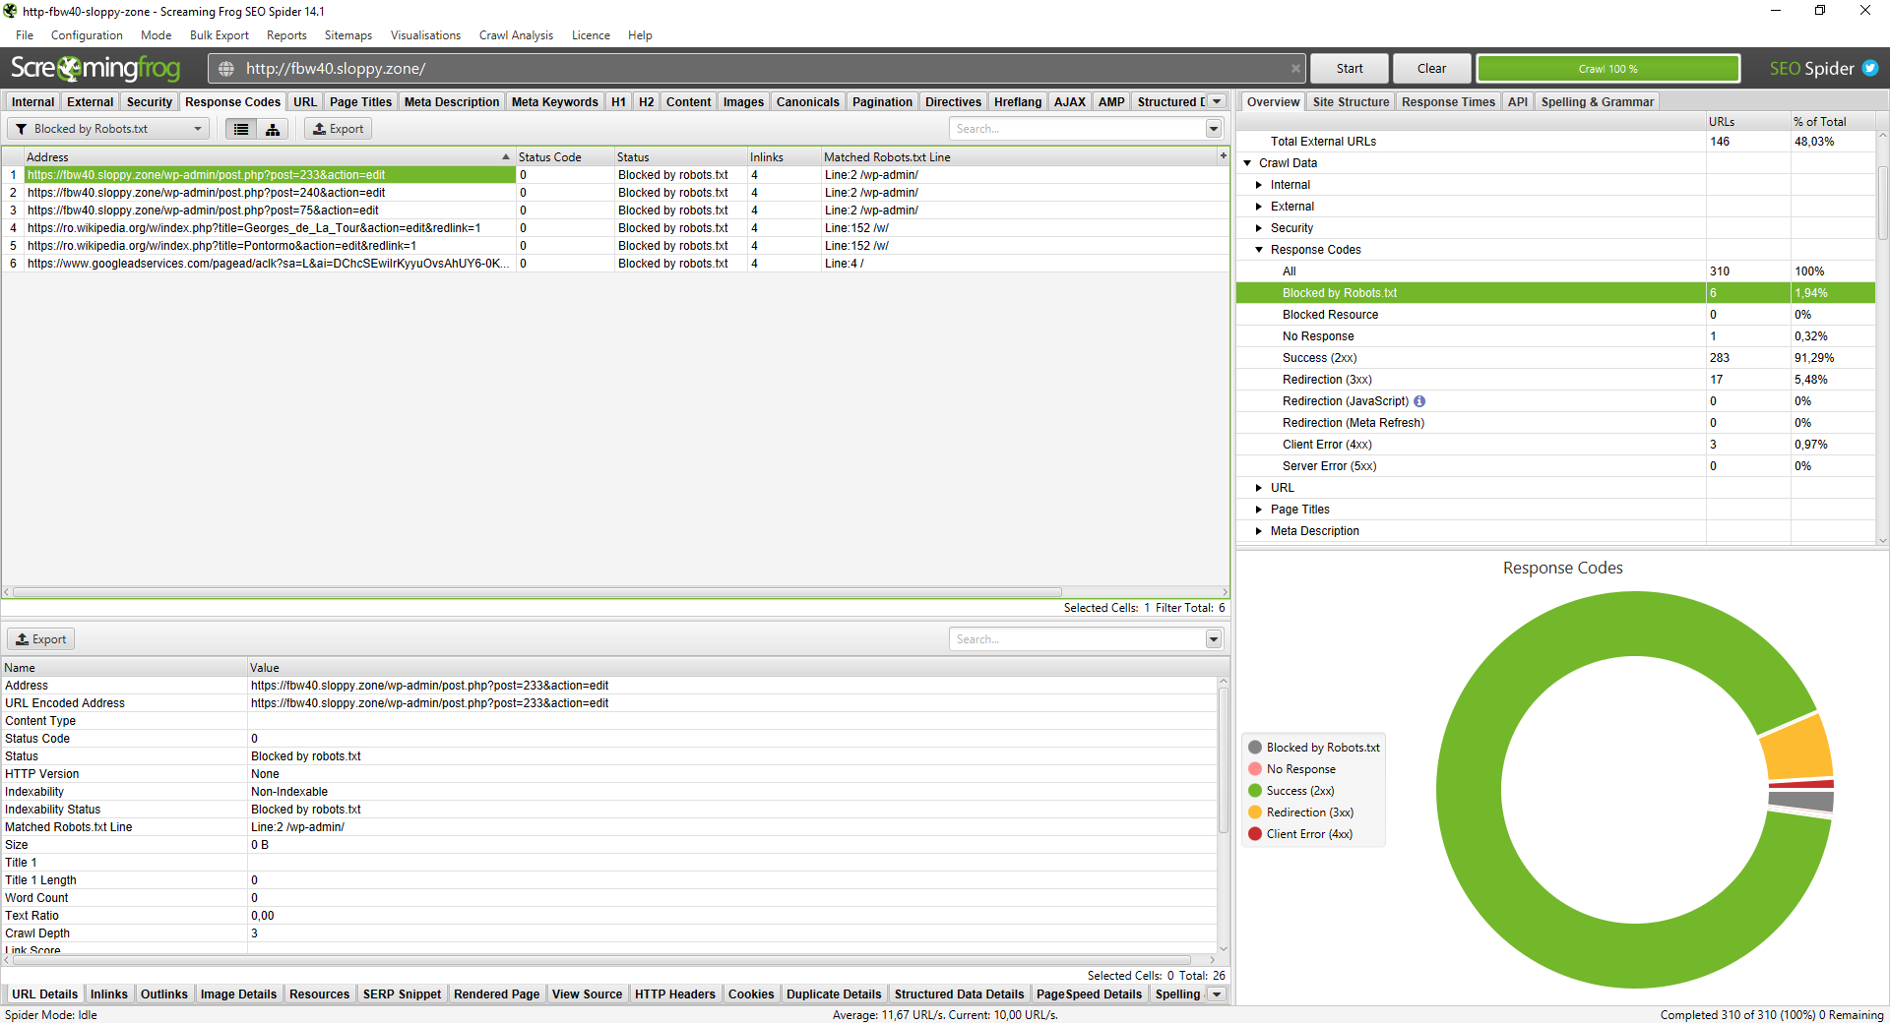
Task: Expand the Page Titles tree node
Action: (x=1259, y=510)
